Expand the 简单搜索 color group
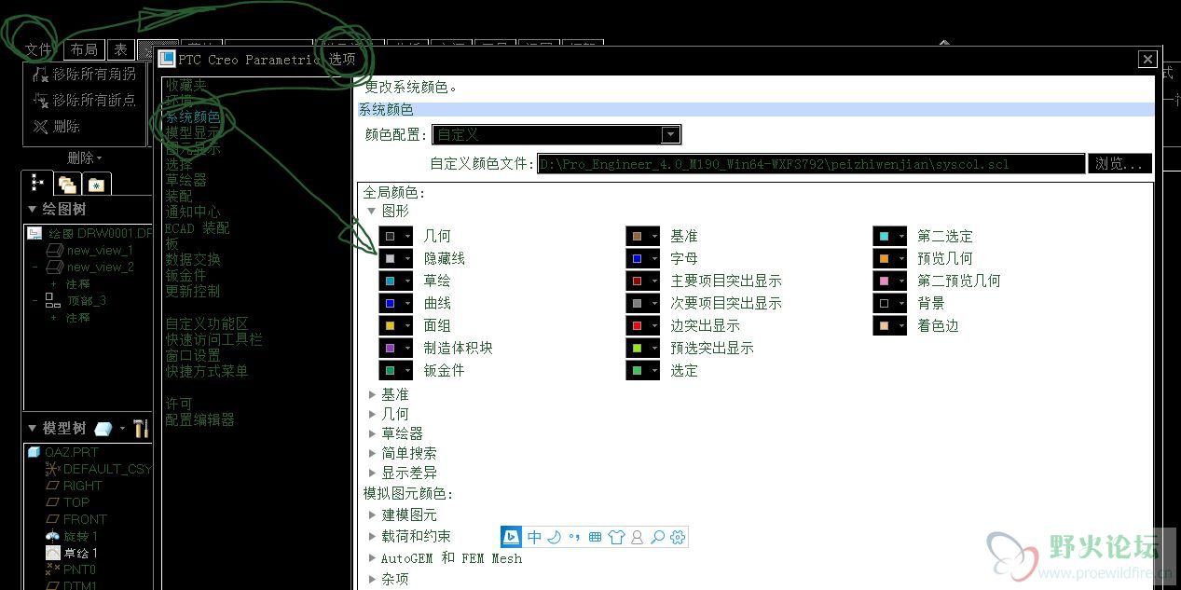The image size is (1181, 590). (x=372, y=453)
